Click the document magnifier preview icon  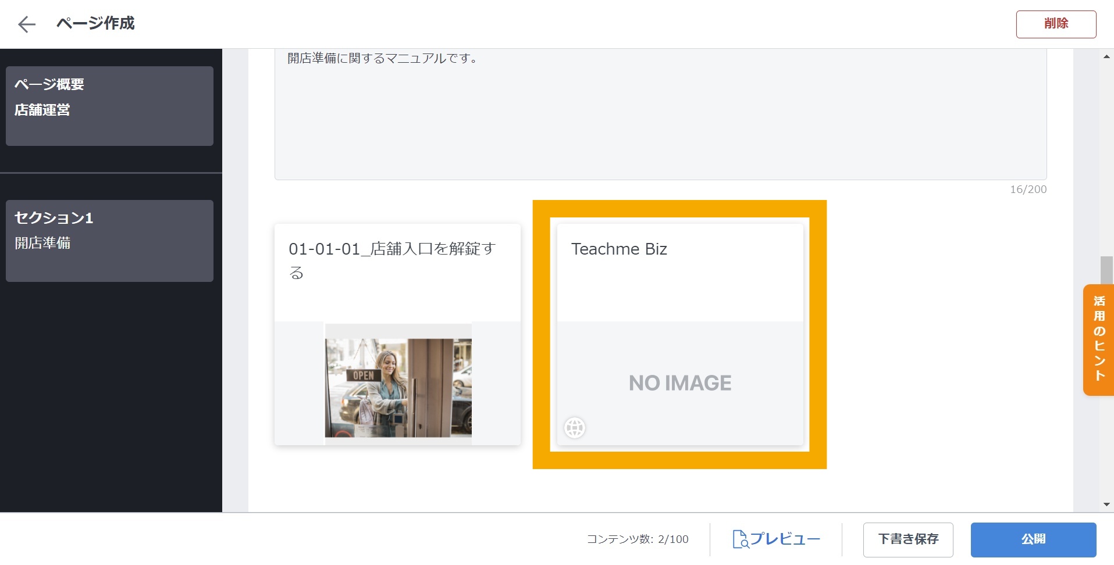(x=740, y=539)
